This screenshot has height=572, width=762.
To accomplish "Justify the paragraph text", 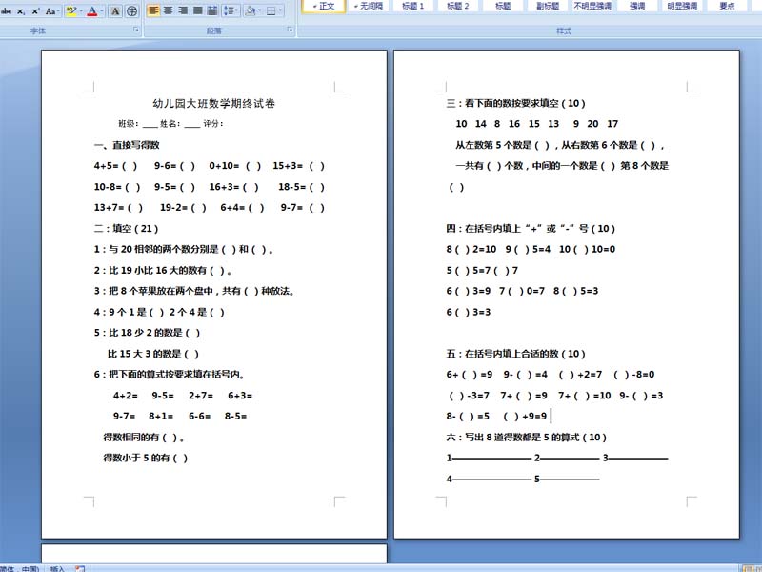I will (x=198, y=10).
